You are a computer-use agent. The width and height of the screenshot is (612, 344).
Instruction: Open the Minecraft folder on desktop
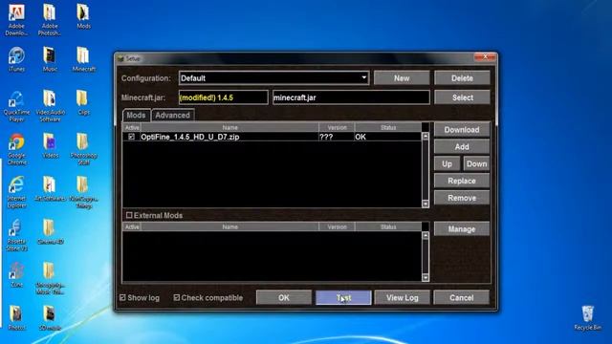tap(83, 59)
